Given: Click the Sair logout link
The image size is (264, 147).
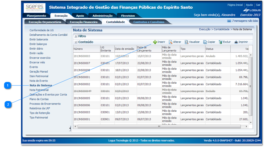Looking at the screenshot, I should (x=258, y=5).
